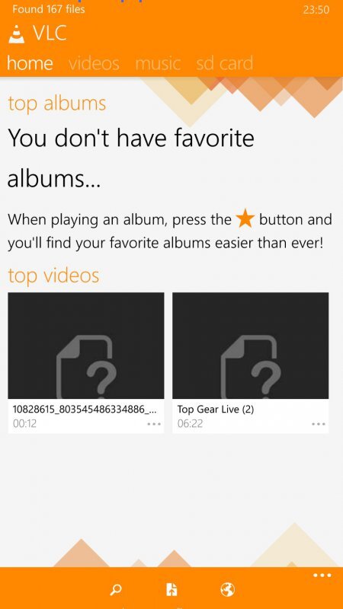Select the home tab
Image resolution: width=343 pixels, height=609 pixels.
(30, 63)
